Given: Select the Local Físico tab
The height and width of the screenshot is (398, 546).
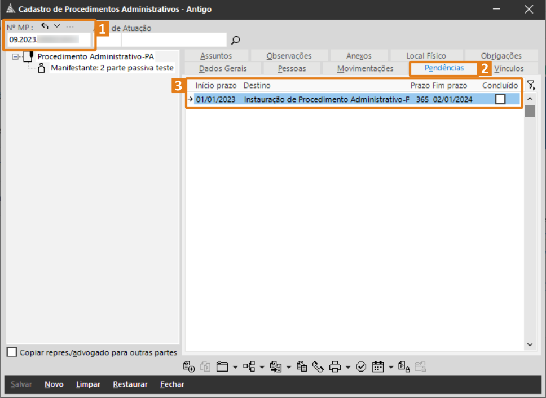Looking at the screenshot, I should tap(426, 56).
